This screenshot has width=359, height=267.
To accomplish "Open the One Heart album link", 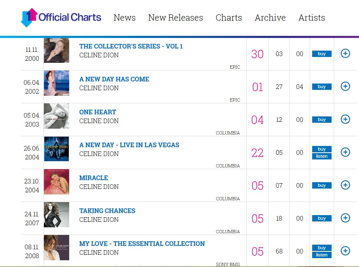I will pos(97,112).
